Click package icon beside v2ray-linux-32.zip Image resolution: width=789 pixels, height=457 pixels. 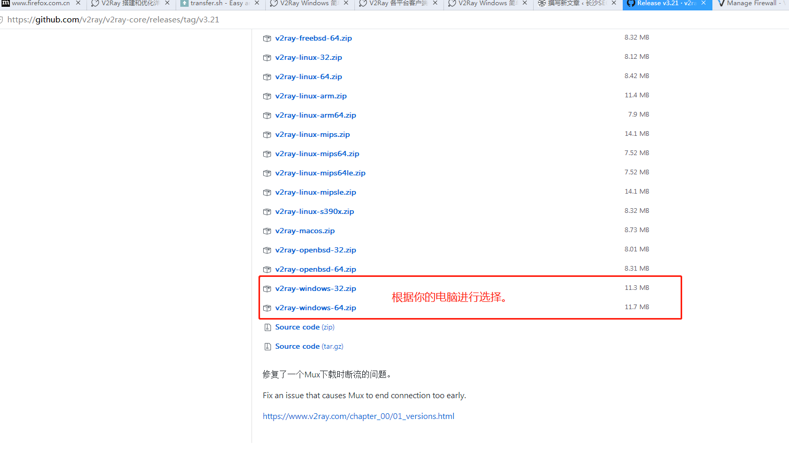tap(267, 58)
